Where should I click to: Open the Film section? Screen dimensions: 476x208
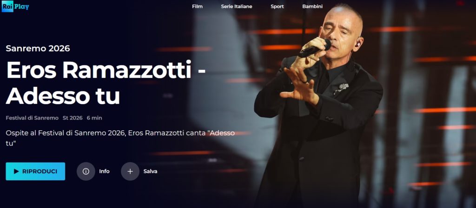point(197,6)
